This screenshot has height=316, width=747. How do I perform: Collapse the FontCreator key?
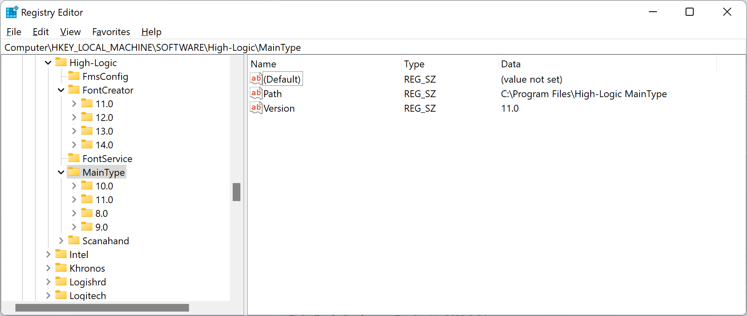pyautogui.click(x=61, y=90)
